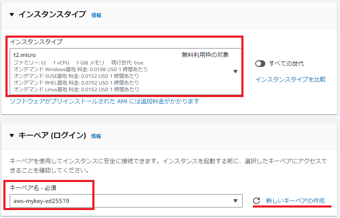Open 情報 link beside キーペア (ログイン) heading

click(x=96, y=136)
